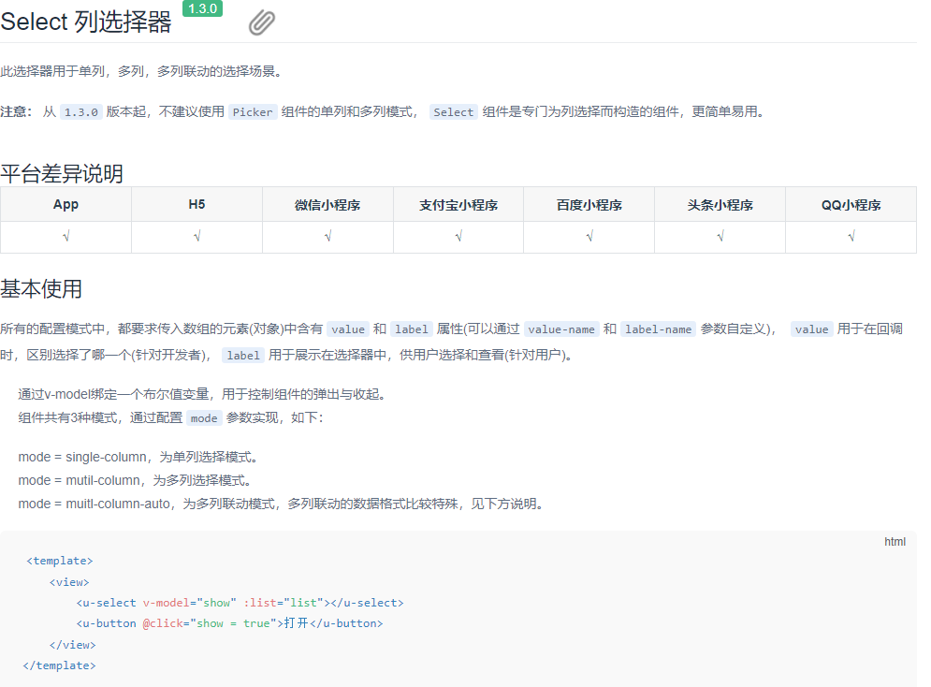Screen dimensions: 931x687
Task: Click the mode parameter code tag
Action: (x=204, y=417)
